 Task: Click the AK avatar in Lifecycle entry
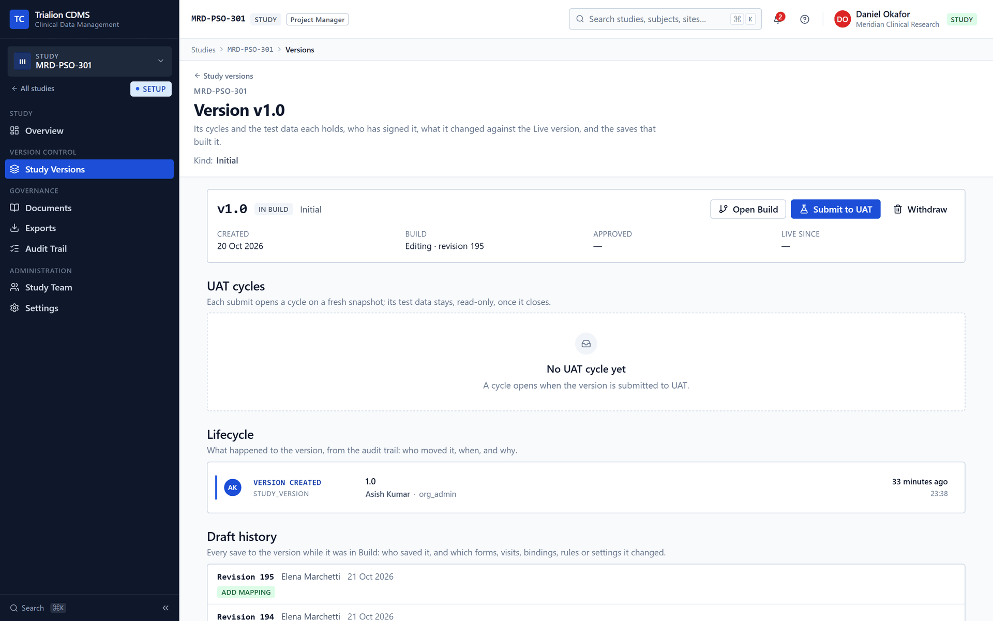[x=233, y=487]
